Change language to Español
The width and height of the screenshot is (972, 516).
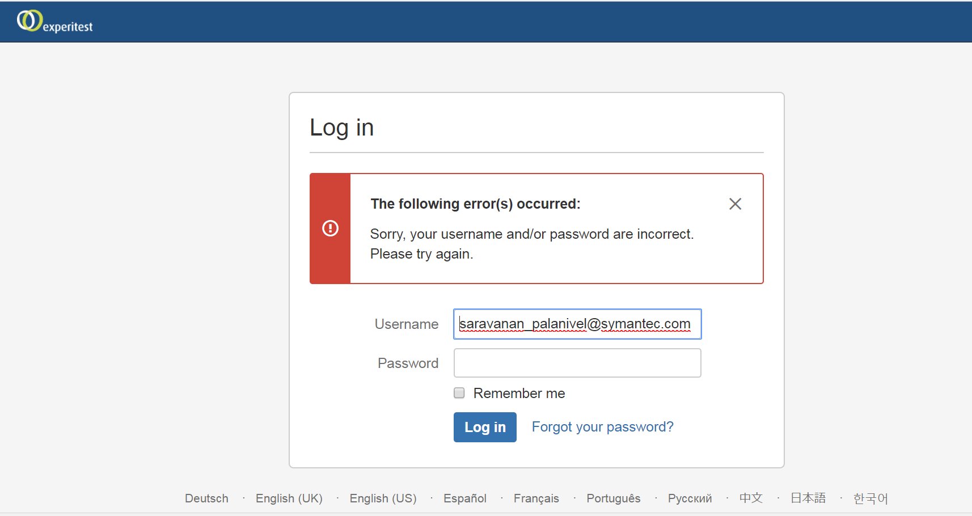(x=464, y=498)
